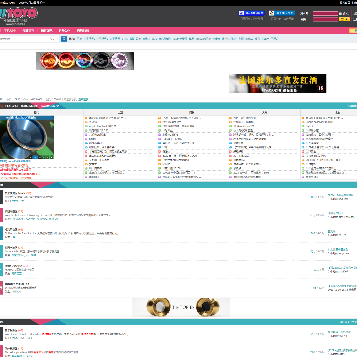
Task: Open the gold yoyo banner advertisement
Action: 181,307
